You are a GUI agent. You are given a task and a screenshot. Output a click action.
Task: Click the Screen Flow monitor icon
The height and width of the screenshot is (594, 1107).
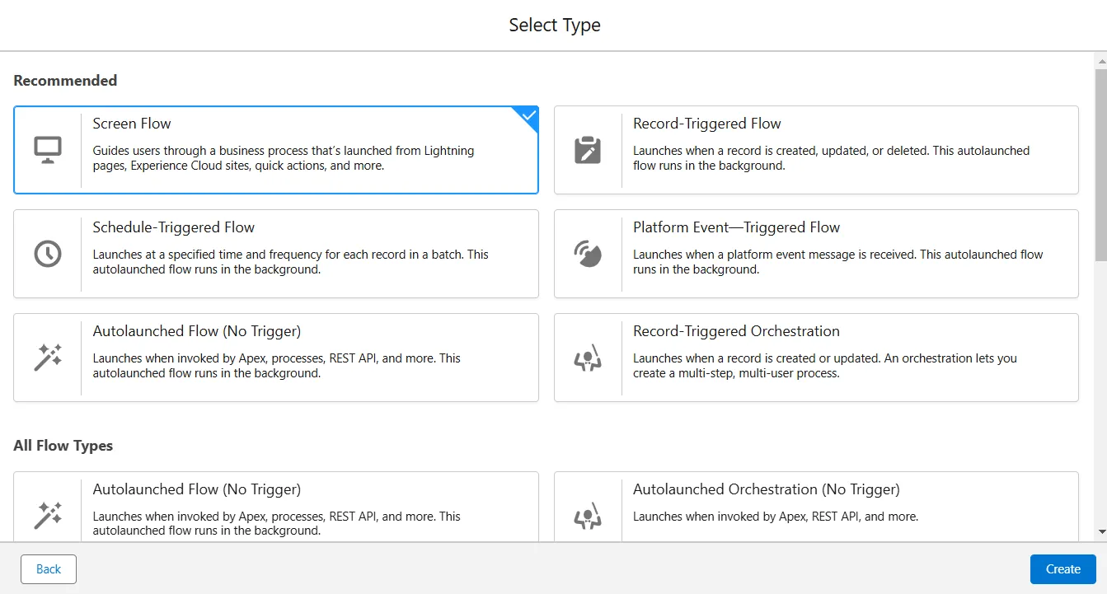(48, 150)
